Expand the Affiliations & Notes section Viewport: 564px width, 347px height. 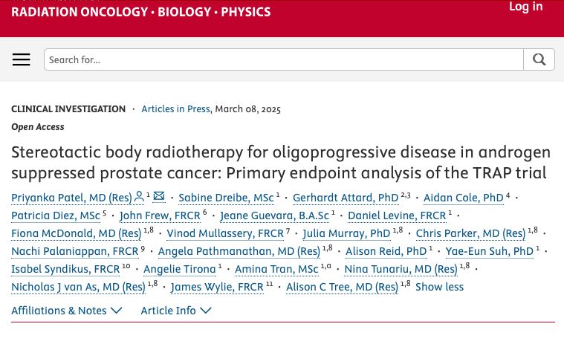point(67,311)
